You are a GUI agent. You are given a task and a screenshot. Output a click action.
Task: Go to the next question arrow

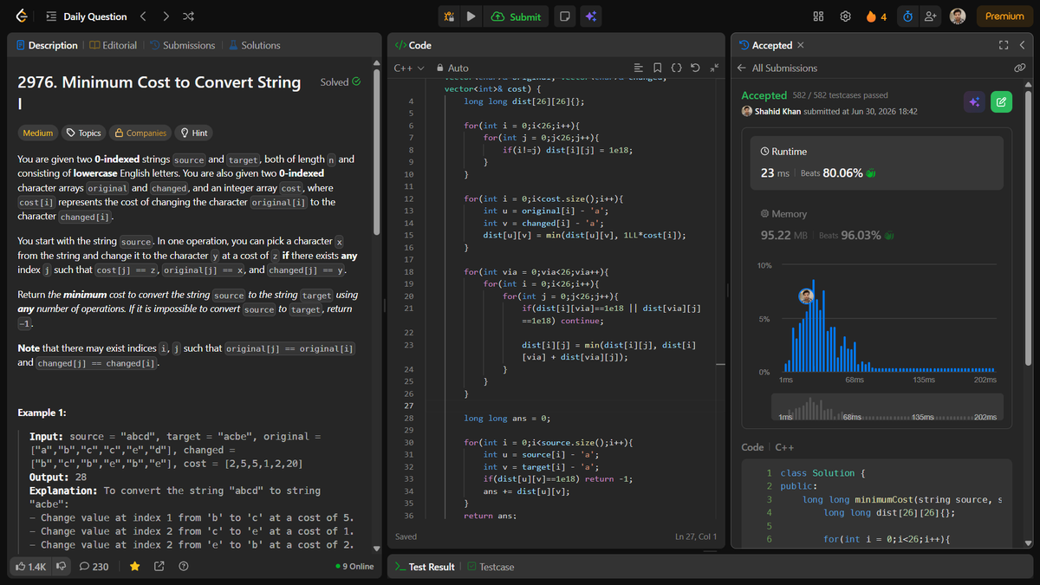pyautogui.click(x=166, y=16)
